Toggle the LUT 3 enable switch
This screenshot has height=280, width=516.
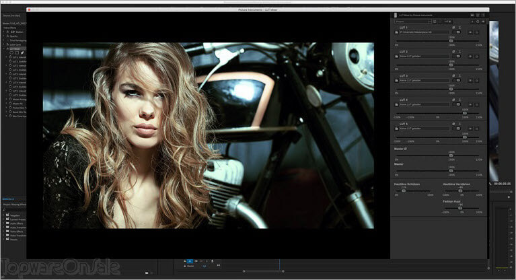pyautogui.click(x=457, y=80)
